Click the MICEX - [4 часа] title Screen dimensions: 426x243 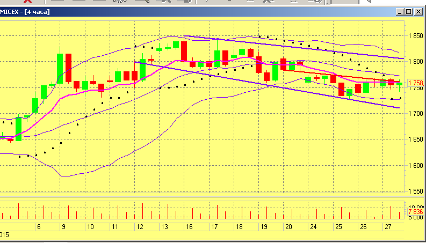[25, 12]
